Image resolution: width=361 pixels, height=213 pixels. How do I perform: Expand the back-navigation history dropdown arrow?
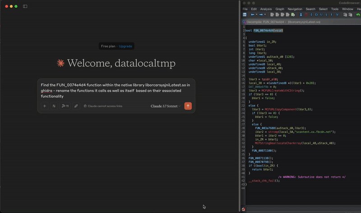(256, 14)
